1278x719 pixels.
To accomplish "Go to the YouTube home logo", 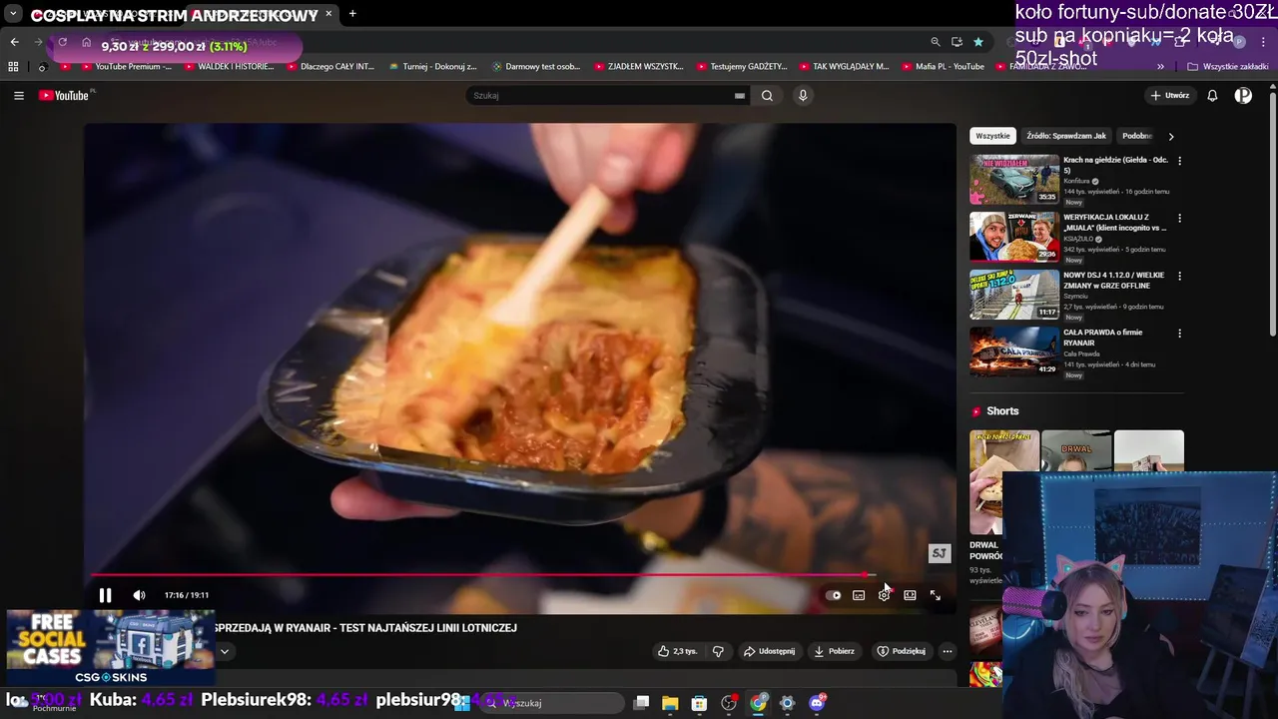I will 66,96.
